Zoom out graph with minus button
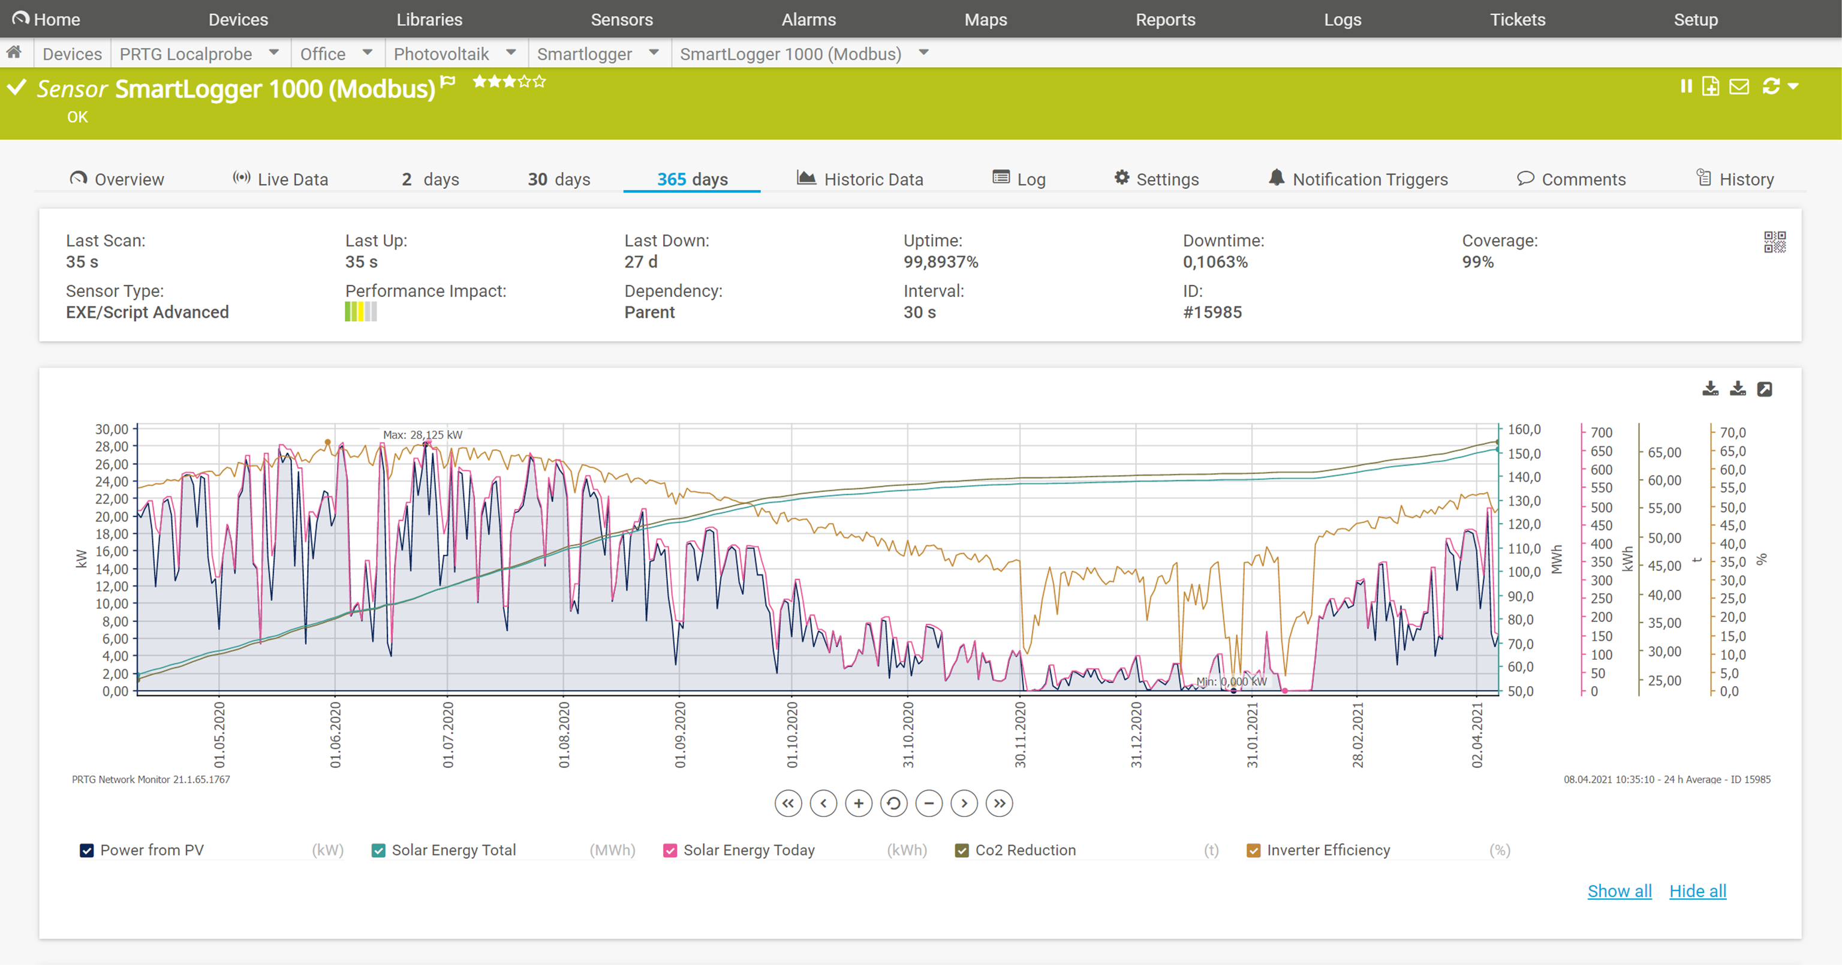This screenshot has width=1842, height=965. coord(929,803)
